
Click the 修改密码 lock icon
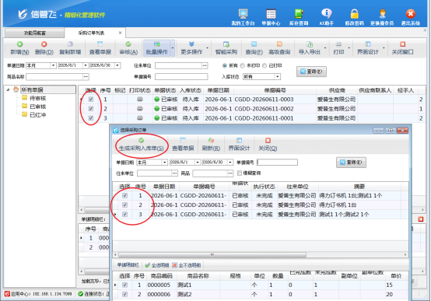pyautogui.click(x=354, y=17)
